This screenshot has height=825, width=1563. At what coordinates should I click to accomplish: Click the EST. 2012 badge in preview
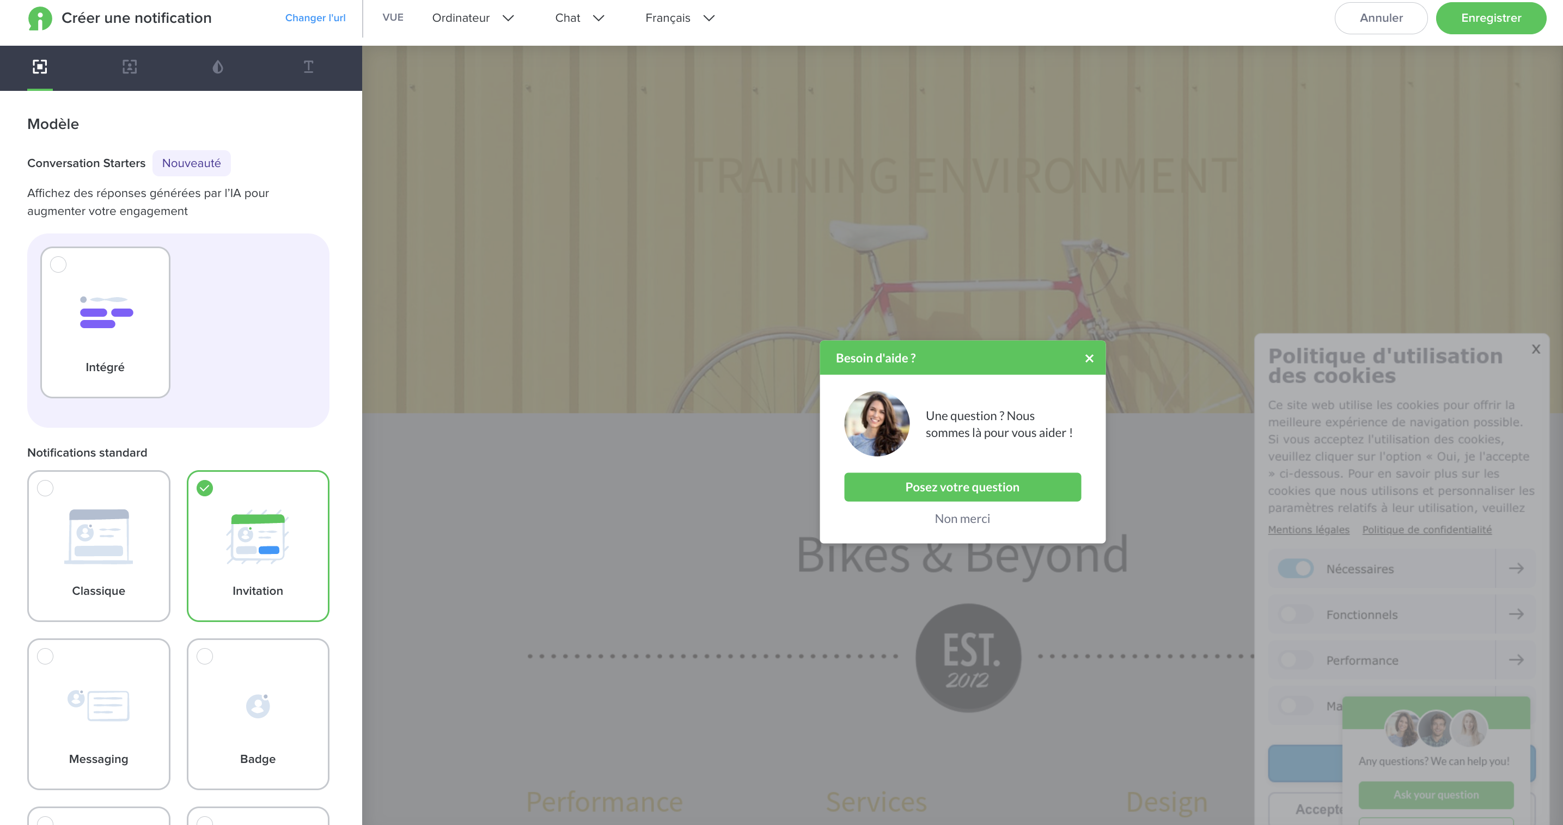click(x=968, y=658)
